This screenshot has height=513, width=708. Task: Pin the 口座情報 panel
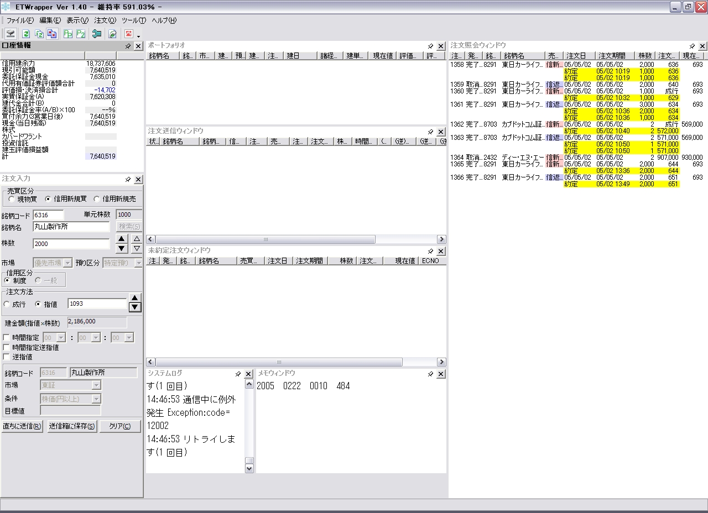coord(128,46)
